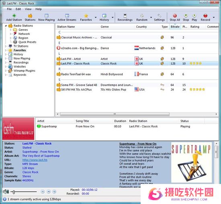This screenshot has width=221, height=204.
Task: Mute audio using the speaker icon
Action: pos(6,192)
